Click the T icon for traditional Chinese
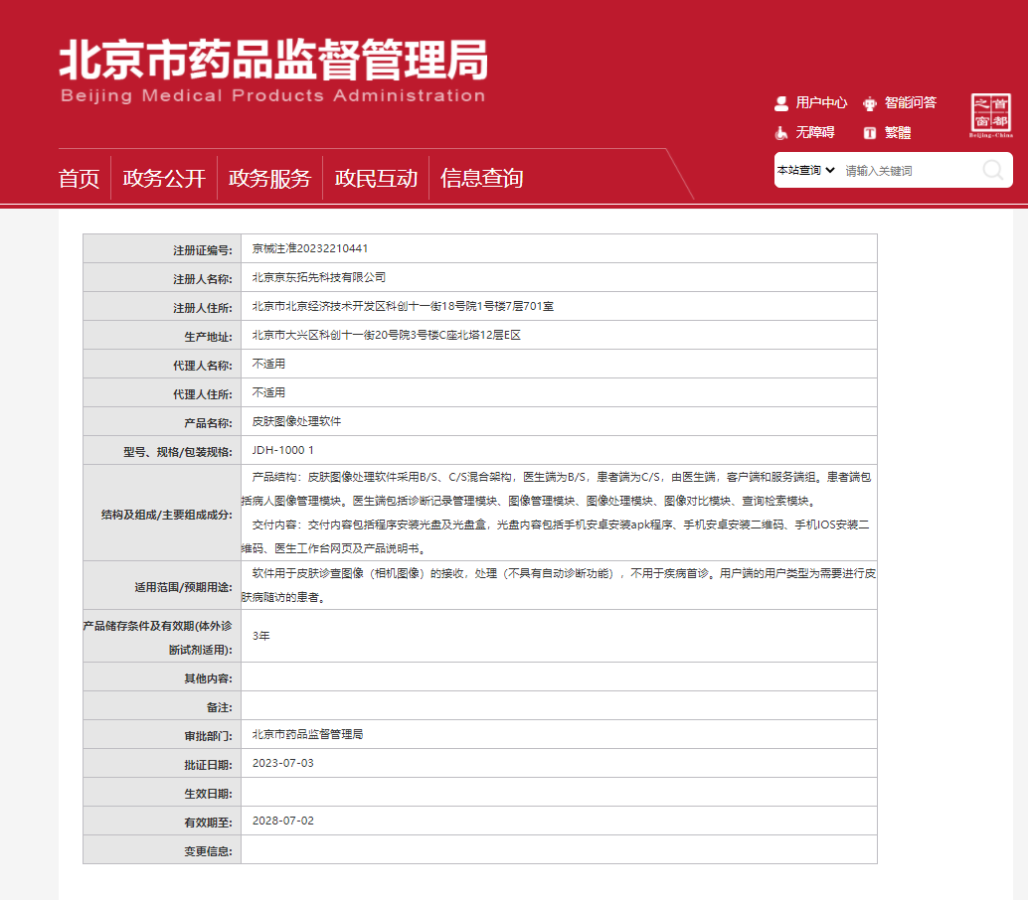 pyautogui.click(x=870, y=133)
